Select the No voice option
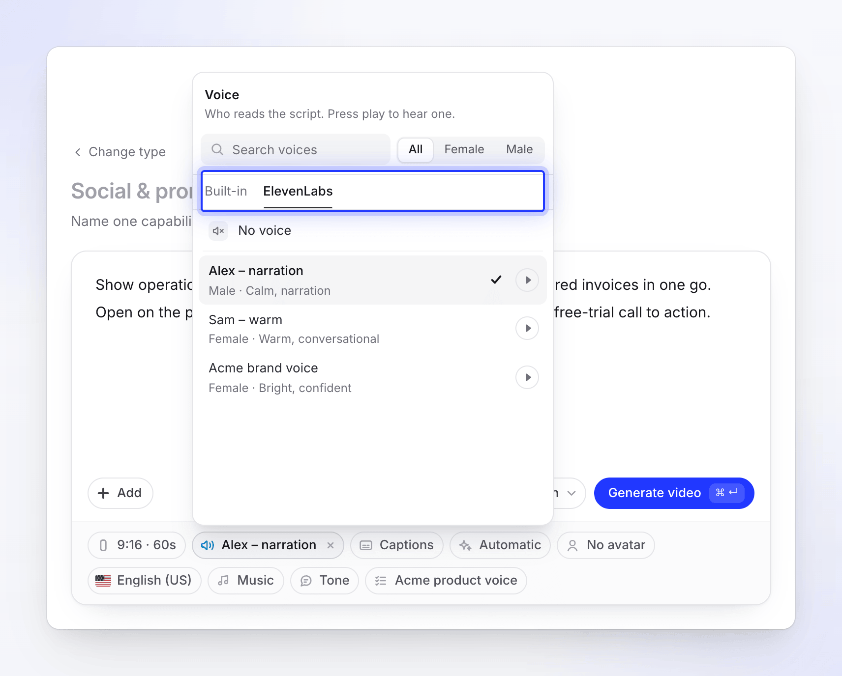Viewport: 842px width, 676px height. pos(373,231)
